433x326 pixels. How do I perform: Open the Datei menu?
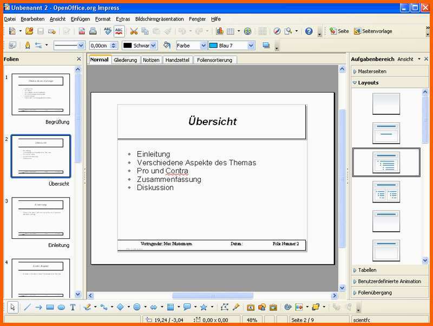click(x=10, y=19)
